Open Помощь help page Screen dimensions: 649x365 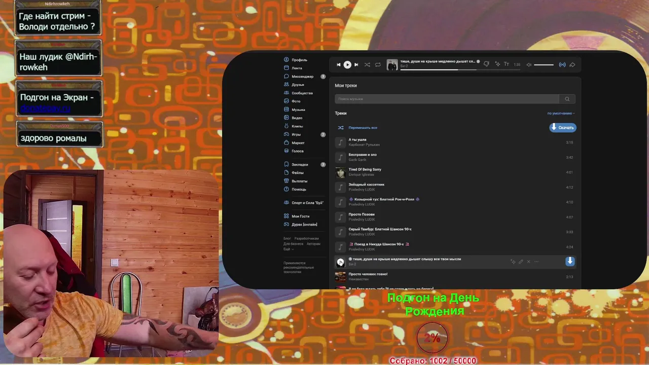[x=295, y=189]
